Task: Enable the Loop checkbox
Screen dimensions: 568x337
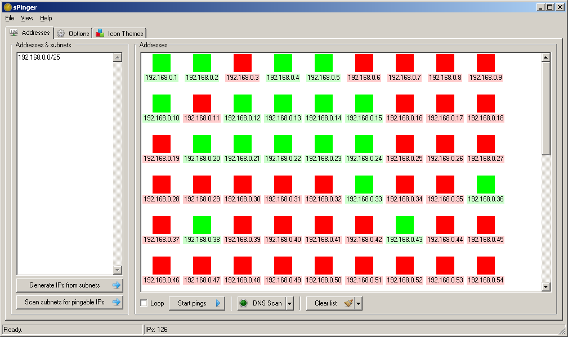Action: coord(144,303)
